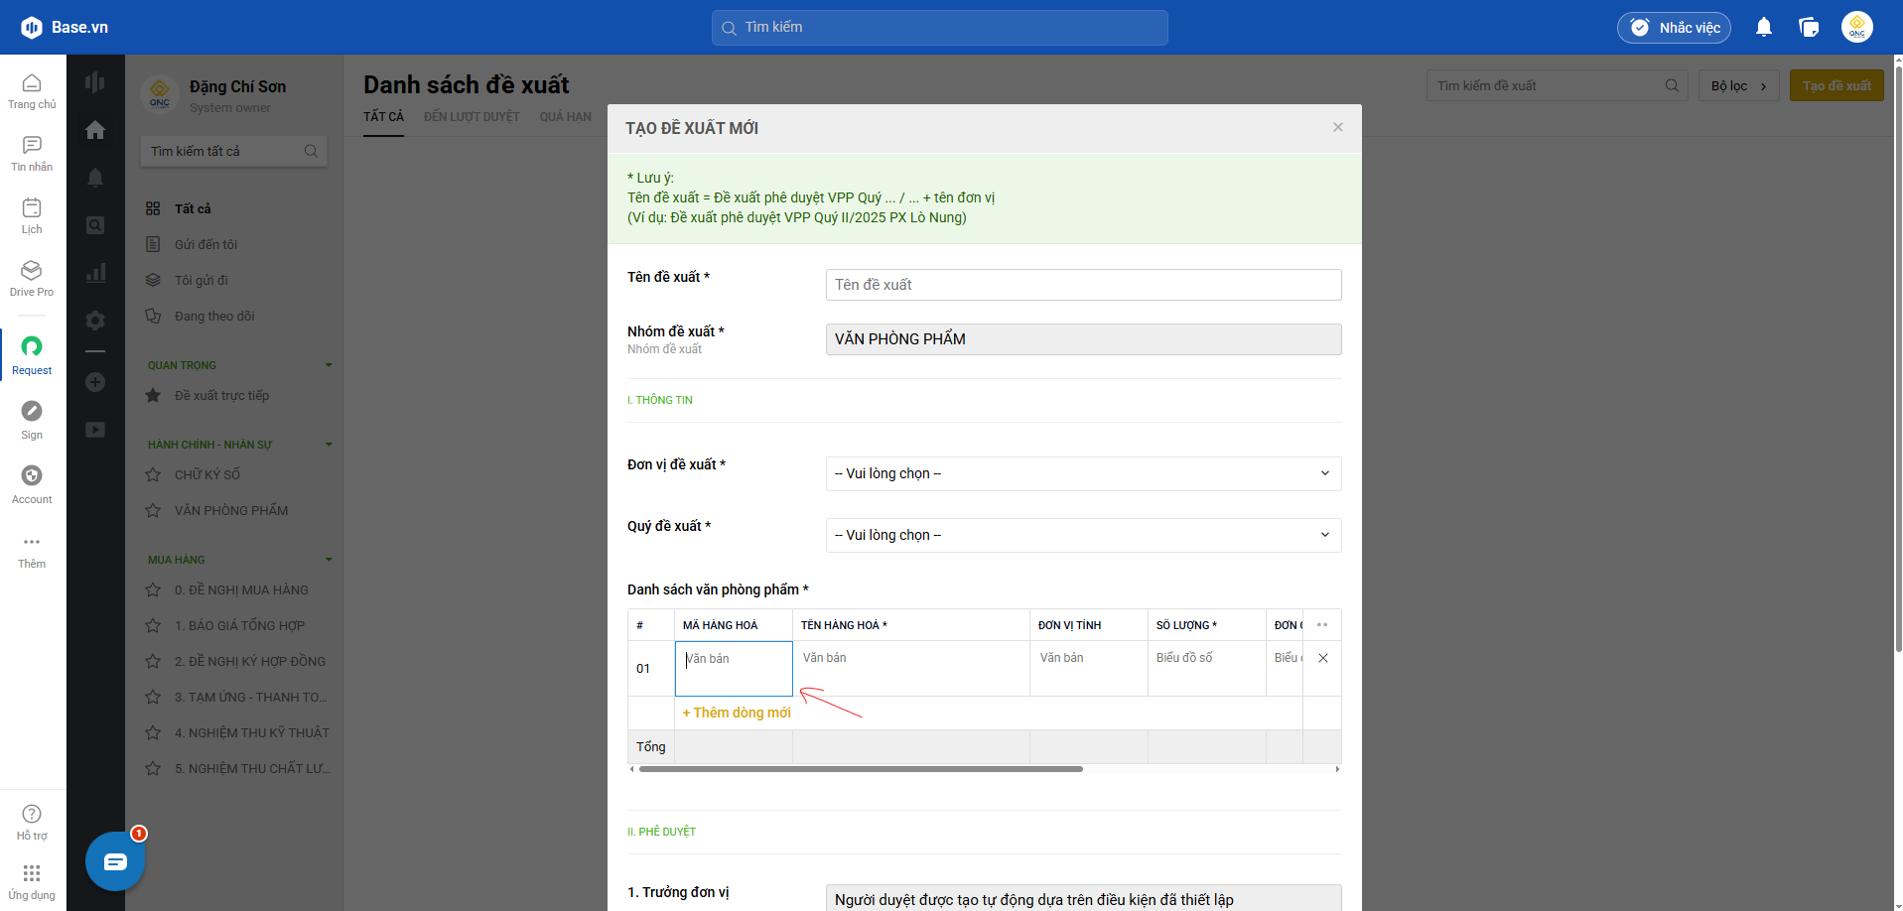Click + Thêm dòng mới link
This screenshot has height=911, width=1903.
[737, 714]
